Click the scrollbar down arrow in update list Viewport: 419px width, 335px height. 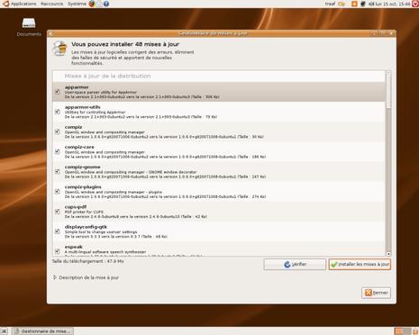(x=388, y=254)
